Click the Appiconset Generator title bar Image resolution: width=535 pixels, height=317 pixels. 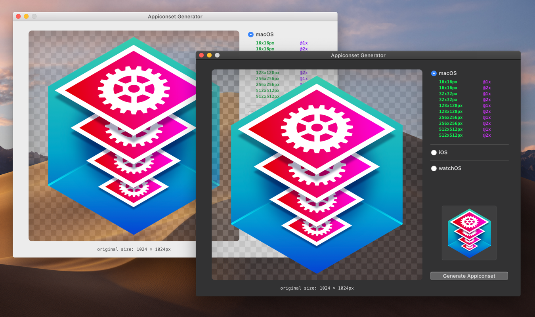click(x=358, y=55)
